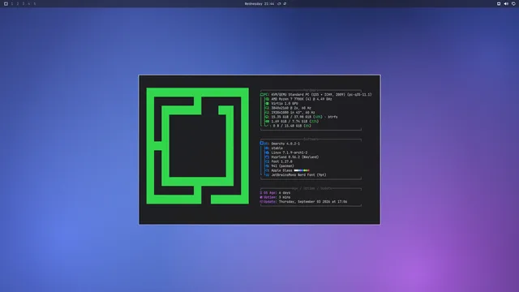The image size is (519, 292).
Task: Click the window manager icon beside Hyprland
Action: click(x=268, y=157)
